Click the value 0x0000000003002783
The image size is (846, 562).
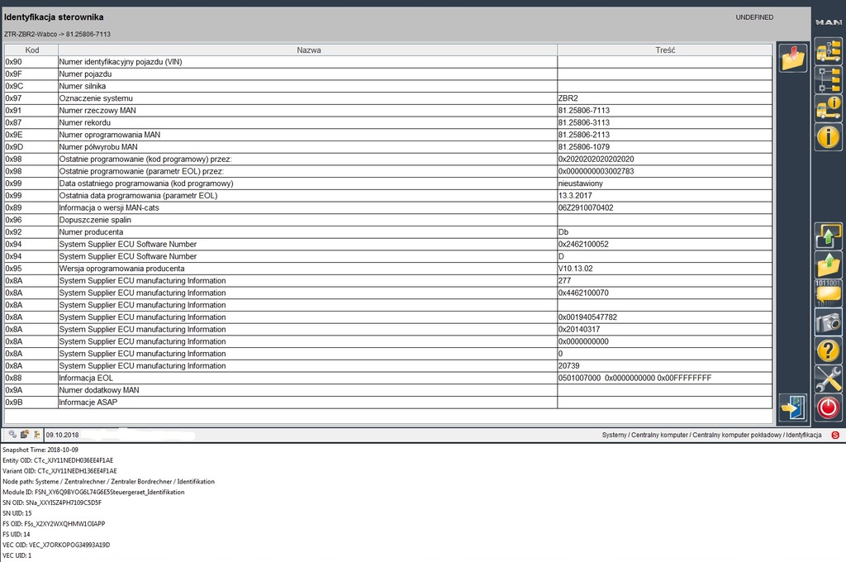(x=596, y=171)
